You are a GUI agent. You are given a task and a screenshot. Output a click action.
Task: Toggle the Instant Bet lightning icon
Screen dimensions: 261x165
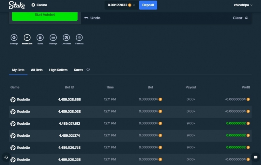click(27, 38)
